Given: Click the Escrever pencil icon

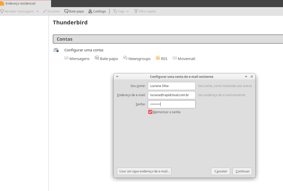Looking at the screenshot, I should point(45,11).
